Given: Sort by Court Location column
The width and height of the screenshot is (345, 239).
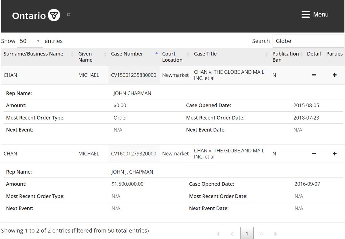Looking at the screenshot, I should [176, 57].
